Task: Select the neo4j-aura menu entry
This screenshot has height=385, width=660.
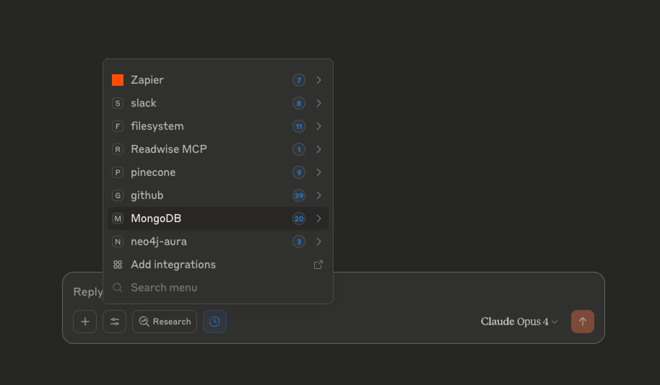Action: click(x=218, y=242)
